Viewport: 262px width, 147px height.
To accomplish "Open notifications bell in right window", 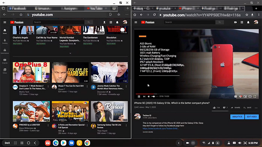I will tap(248, 22).
